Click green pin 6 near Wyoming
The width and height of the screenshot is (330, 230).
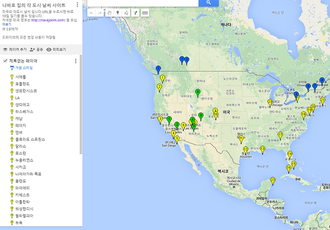click(198, 93)
